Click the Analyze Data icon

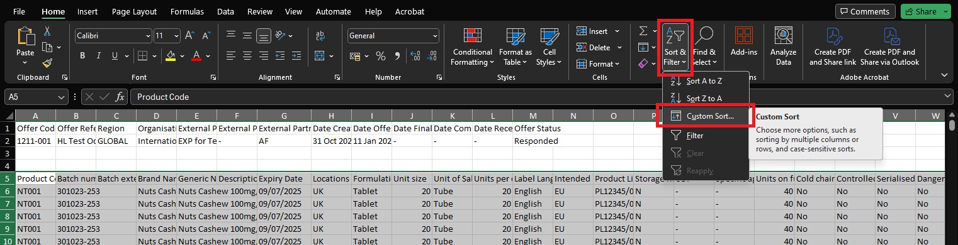[x=783, y=48]
